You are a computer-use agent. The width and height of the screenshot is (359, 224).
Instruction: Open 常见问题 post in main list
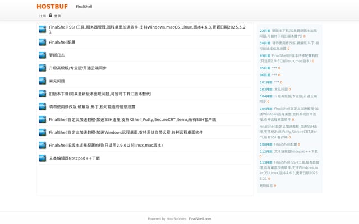coord(57,81)
